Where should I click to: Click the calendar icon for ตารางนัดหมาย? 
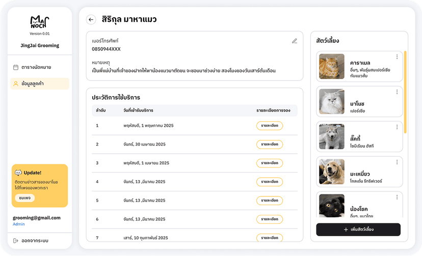16,67
